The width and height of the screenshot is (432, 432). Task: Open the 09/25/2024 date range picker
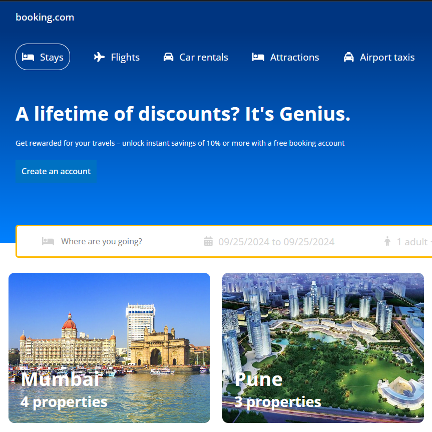click(269, 242)
